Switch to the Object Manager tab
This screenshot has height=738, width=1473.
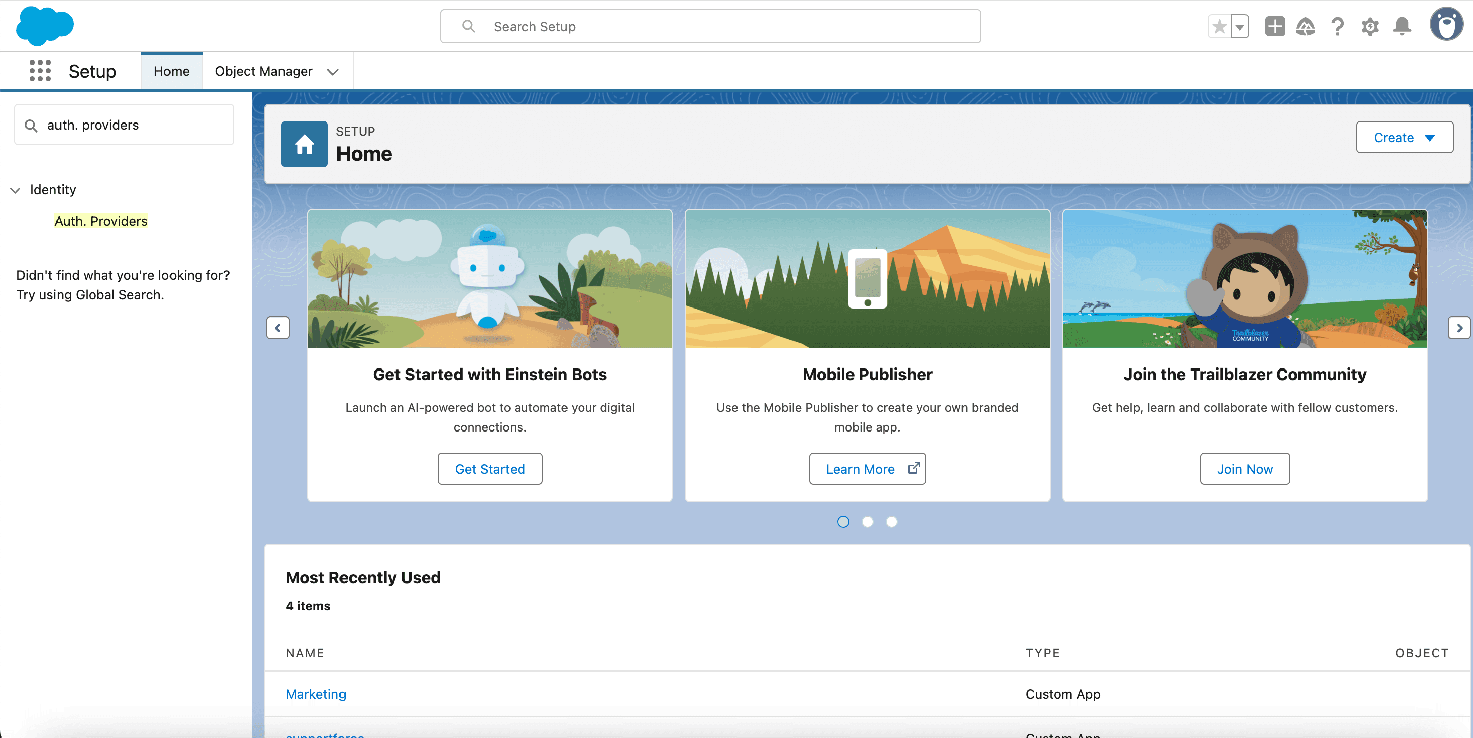click(x=264, y=71)
